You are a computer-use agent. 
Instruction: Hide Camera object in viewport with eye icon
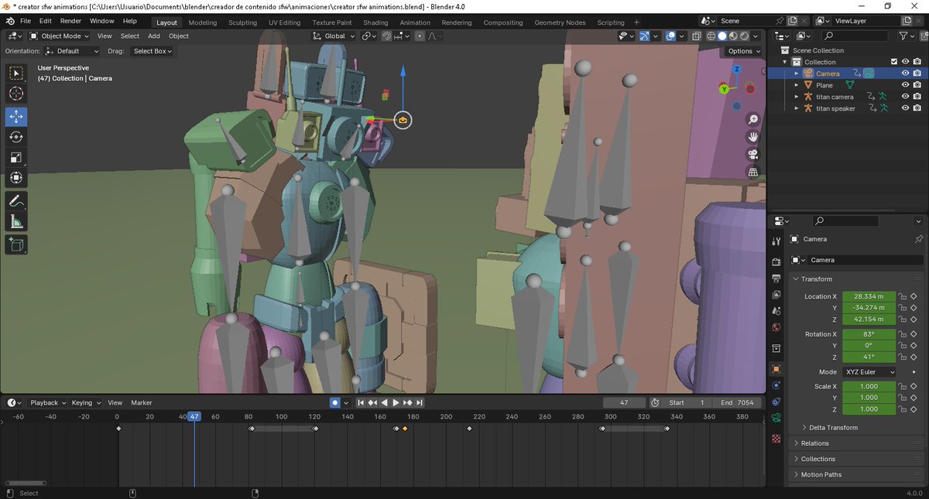pos(905,73)
